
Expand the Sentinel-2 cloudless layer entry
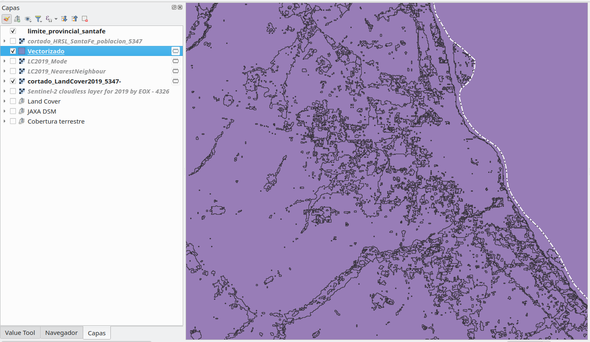5,91
